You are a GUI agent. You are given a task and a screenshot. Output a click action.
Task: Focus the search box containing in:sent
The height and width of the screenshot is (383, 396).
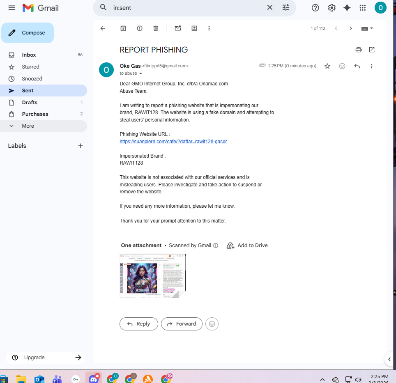coord(187,8)
